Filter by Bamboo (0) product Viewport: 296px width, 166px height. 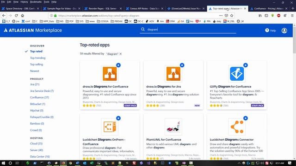click(37, 124)
